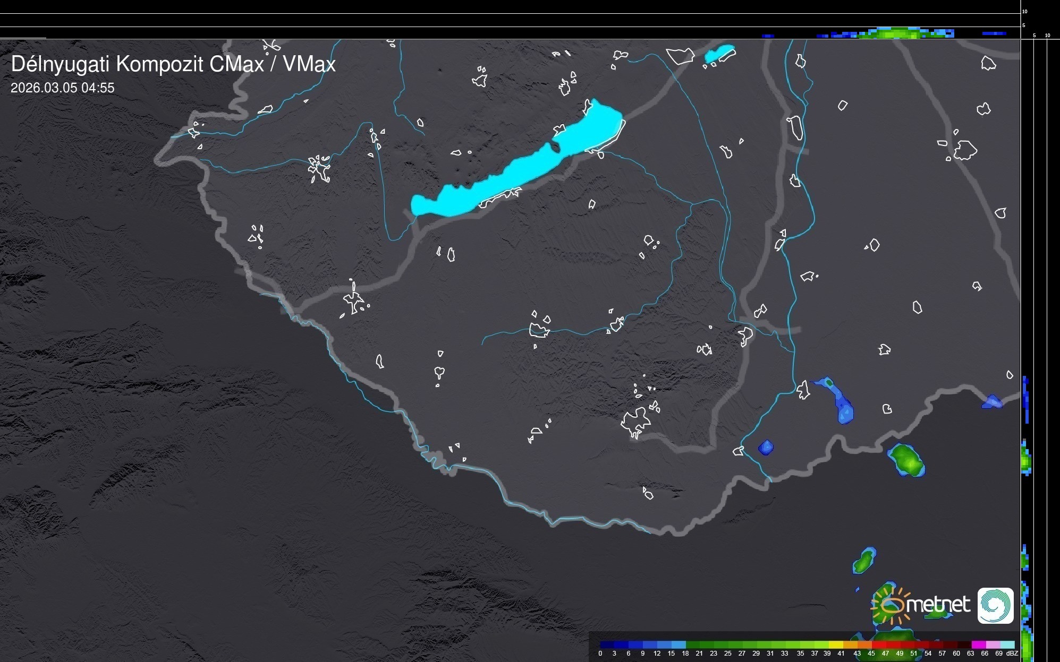Screen dimensions: 1060x662
Task: Click the elongated blue radar echo east of Danube
Action: (841, 402)
